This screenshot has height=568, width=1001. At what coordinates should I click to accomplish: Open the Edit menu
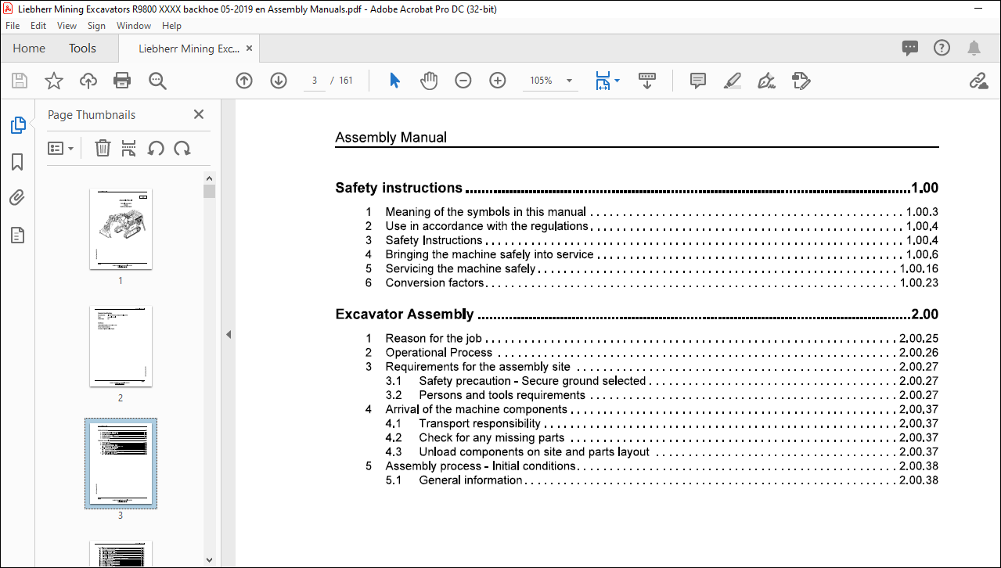(38, 26)
